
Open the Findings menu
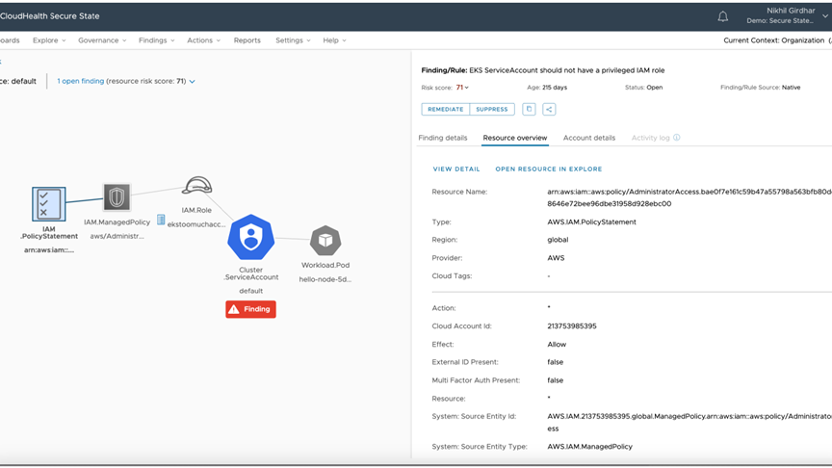157,40
